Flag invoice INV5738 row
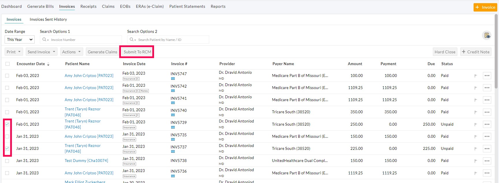Viewport: 499px width, 183px height. [x=476, y=161]
